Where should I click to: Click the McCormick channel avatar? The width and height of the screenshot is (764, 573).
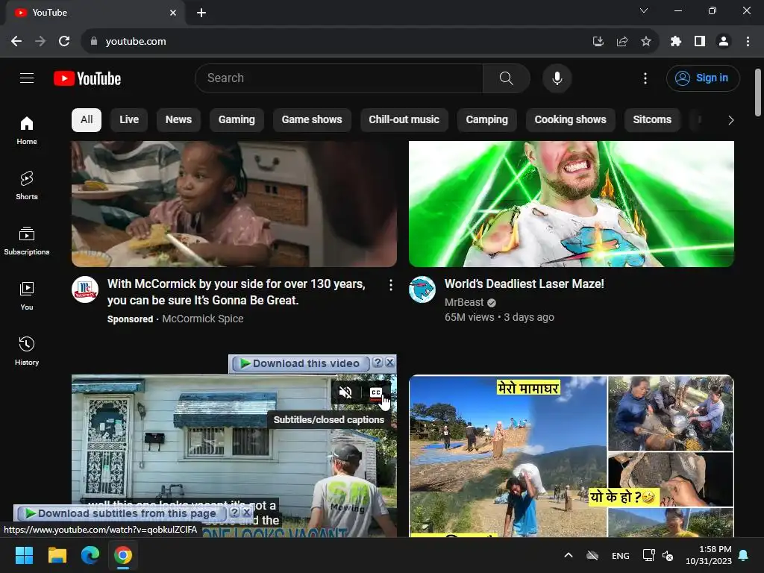tap(85, 289)
